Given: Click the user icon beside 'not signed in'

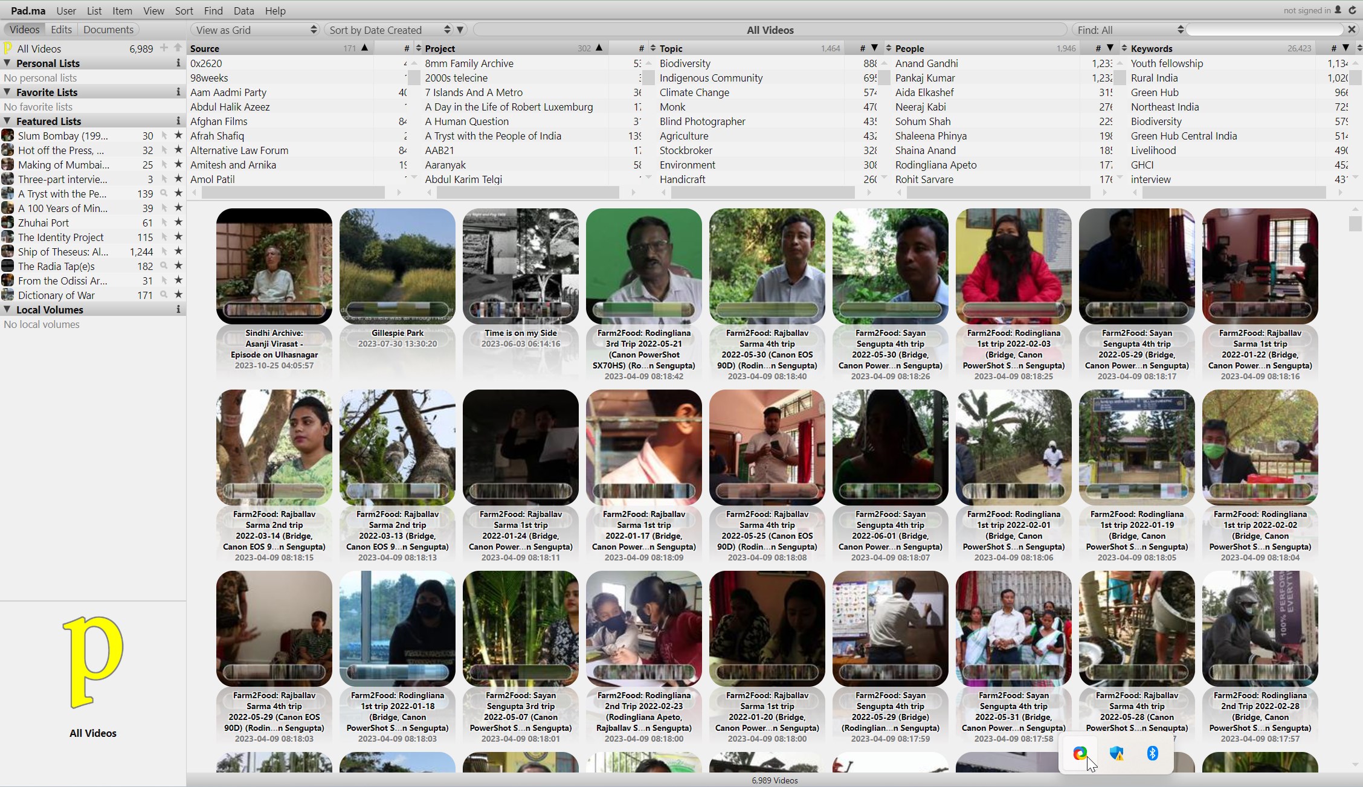Looking at the screenshot, I should (1338, 10).
